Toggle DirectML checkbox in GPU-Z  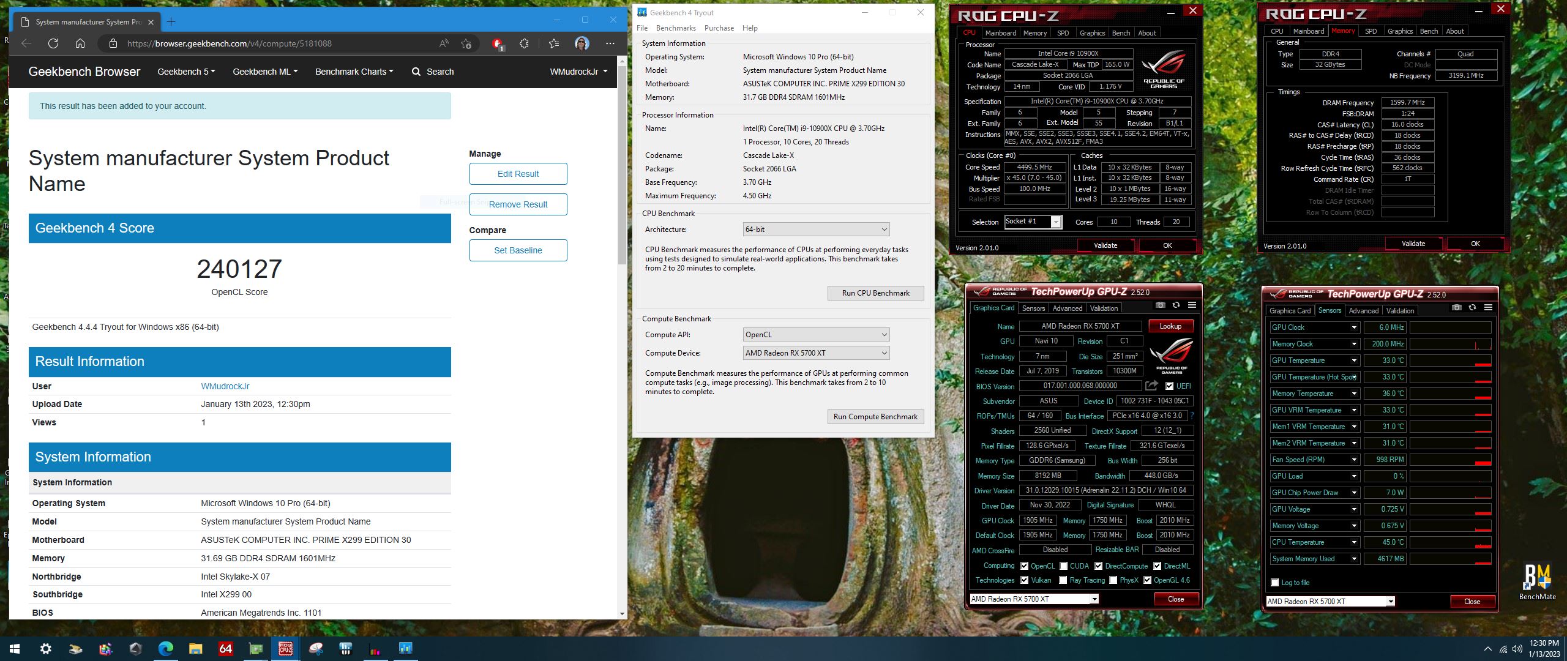(x=1157, y=566)
